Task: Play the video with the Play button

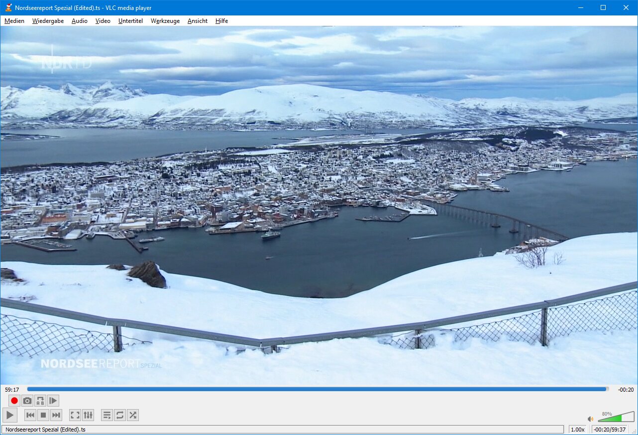Action: (x=10, y=415)
